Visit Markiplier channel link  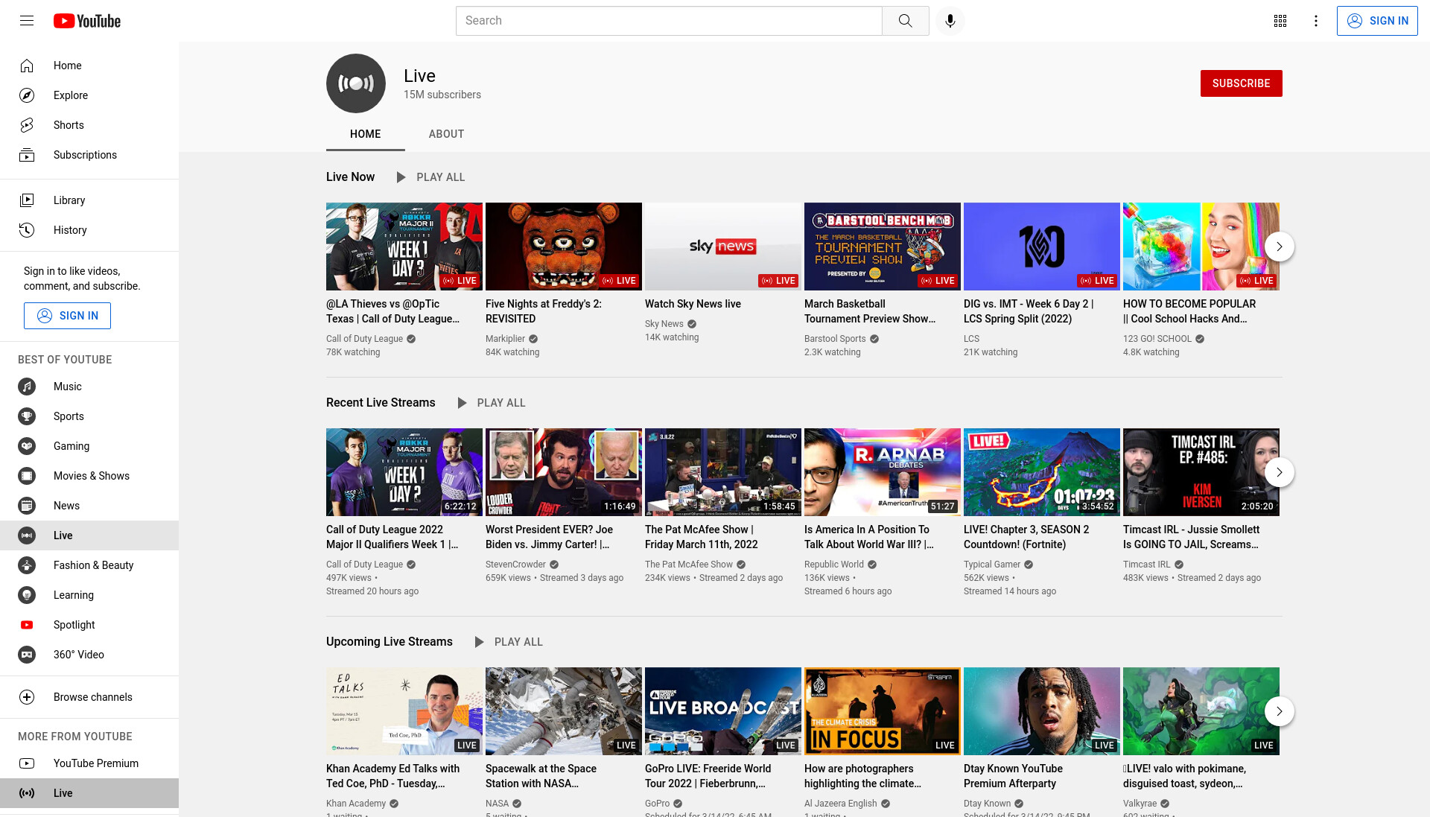505,339
